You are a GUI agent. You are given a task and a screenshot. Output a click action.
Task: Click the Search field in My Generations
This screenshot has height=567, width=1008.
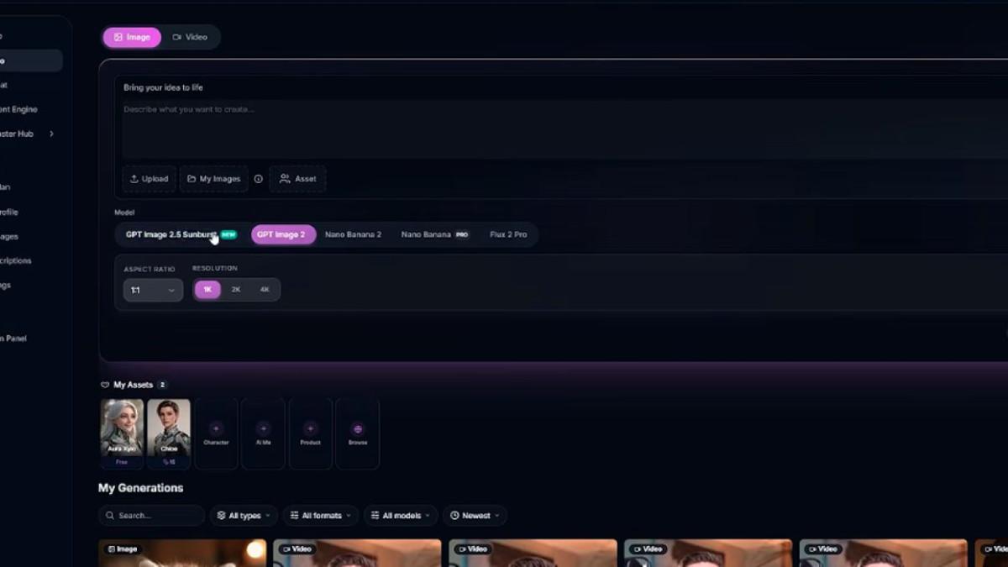[151, 516]
